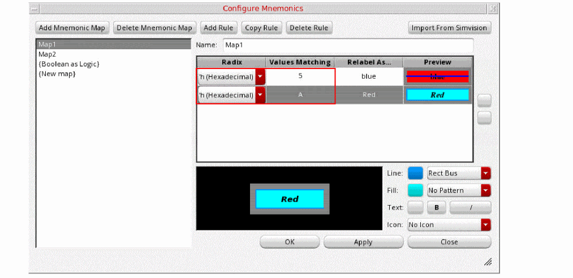Click the Delete Rule button
Image resolution: width=573 pixels, height=278 pixels.
(309, 28)
